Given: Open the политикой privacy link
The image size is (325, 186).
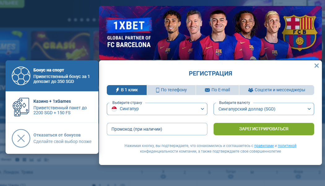Looking at the screenshot, I should [287, 145].
